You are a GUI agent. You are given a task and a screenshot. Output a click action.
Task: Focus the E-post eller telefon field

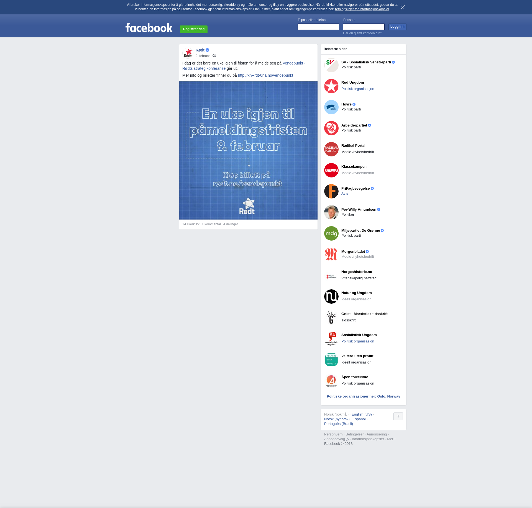pyautogui.click(x=318, y=27)
